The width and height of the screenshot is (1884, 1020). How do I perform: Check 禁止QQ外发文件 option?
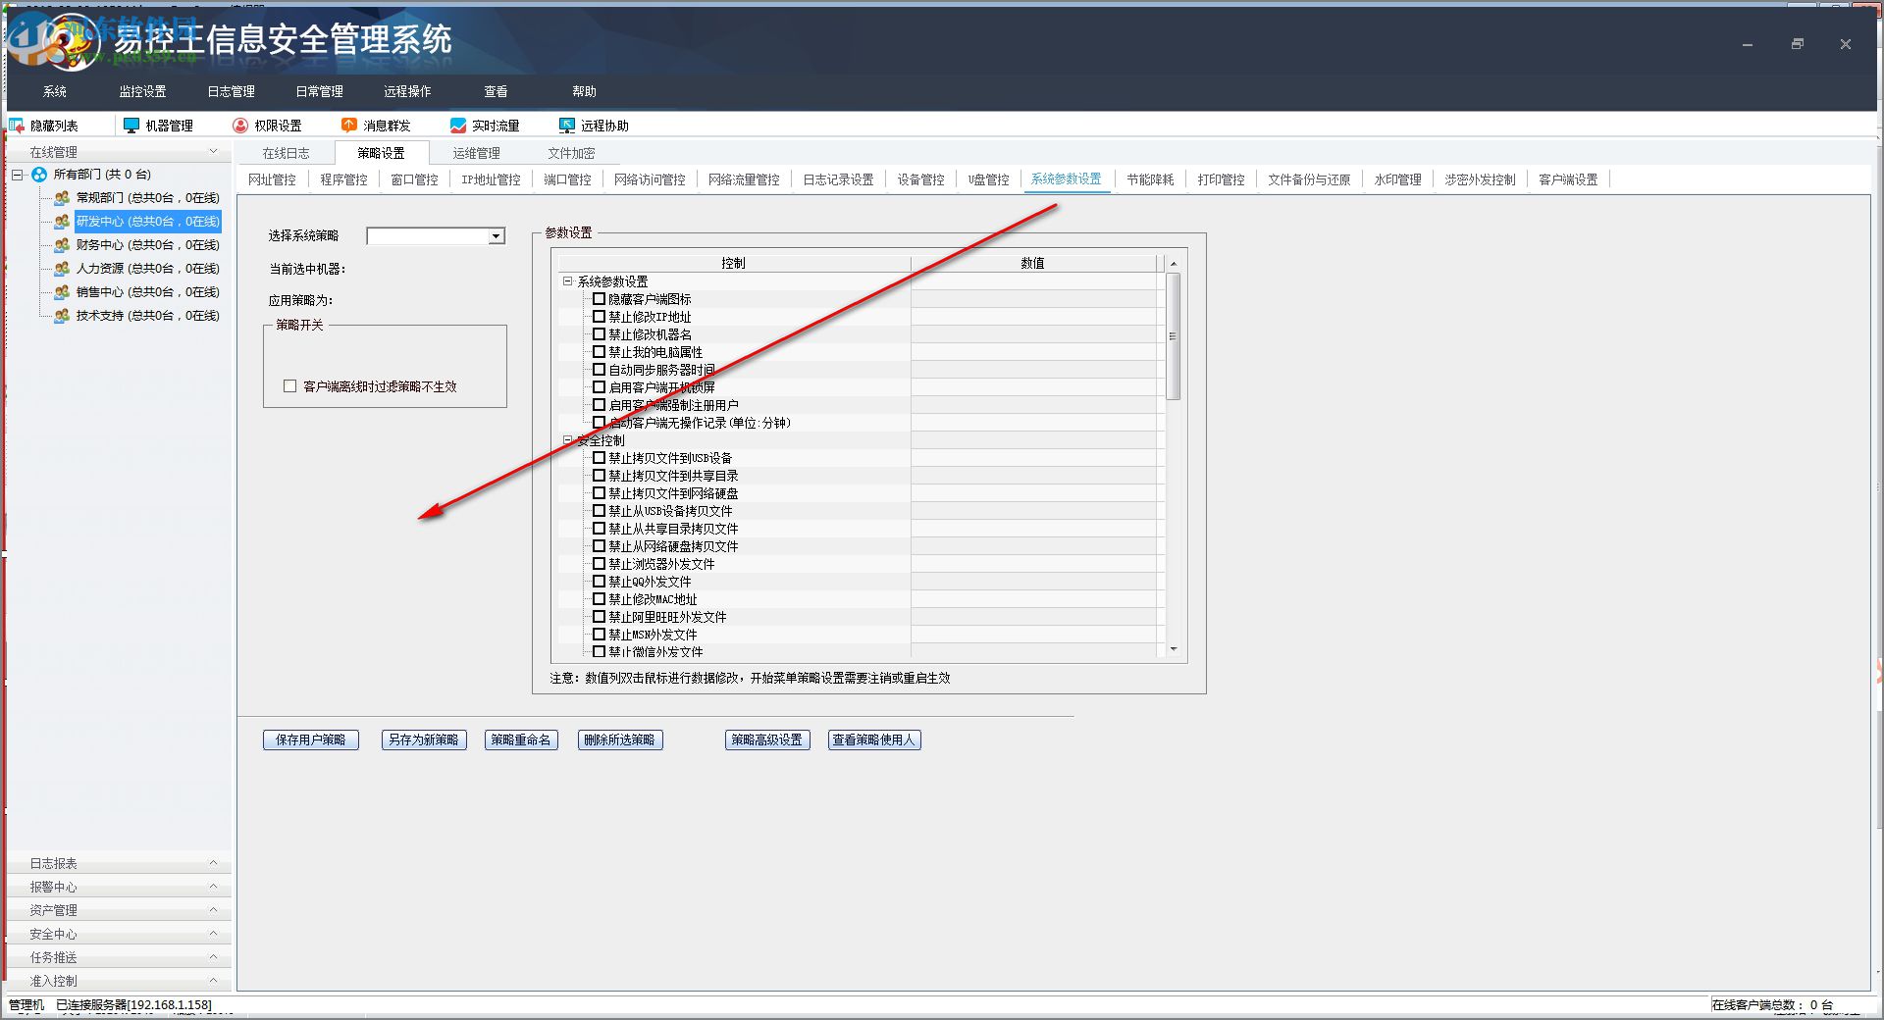tap(600, 582)
